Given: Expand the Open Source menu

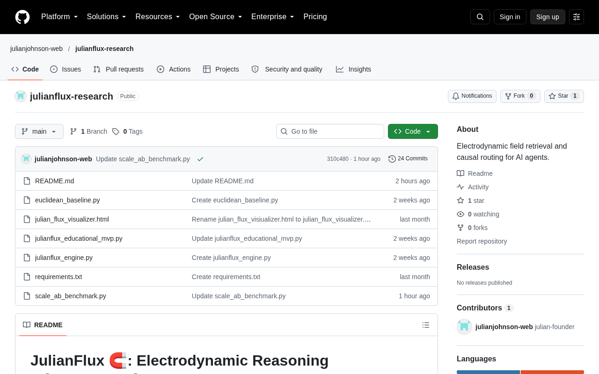Looking at the screenshot, I should (x=216, y=17).
